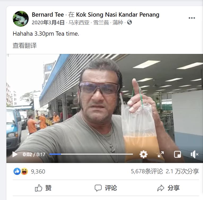Open the Bernard Tee profile name link
This screenshot has width=203, height=200.
pos(48,15)
